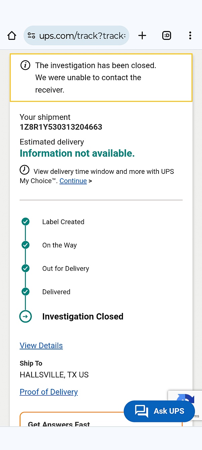Expand the Investigation Closed arrow step
This screenshot has height=450, width=202.
[26, 316]
